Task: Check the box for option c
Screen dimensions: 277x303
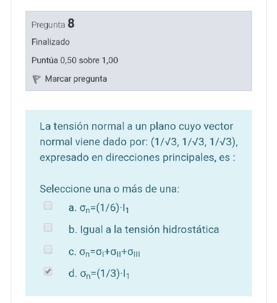Action: (48, 250)
